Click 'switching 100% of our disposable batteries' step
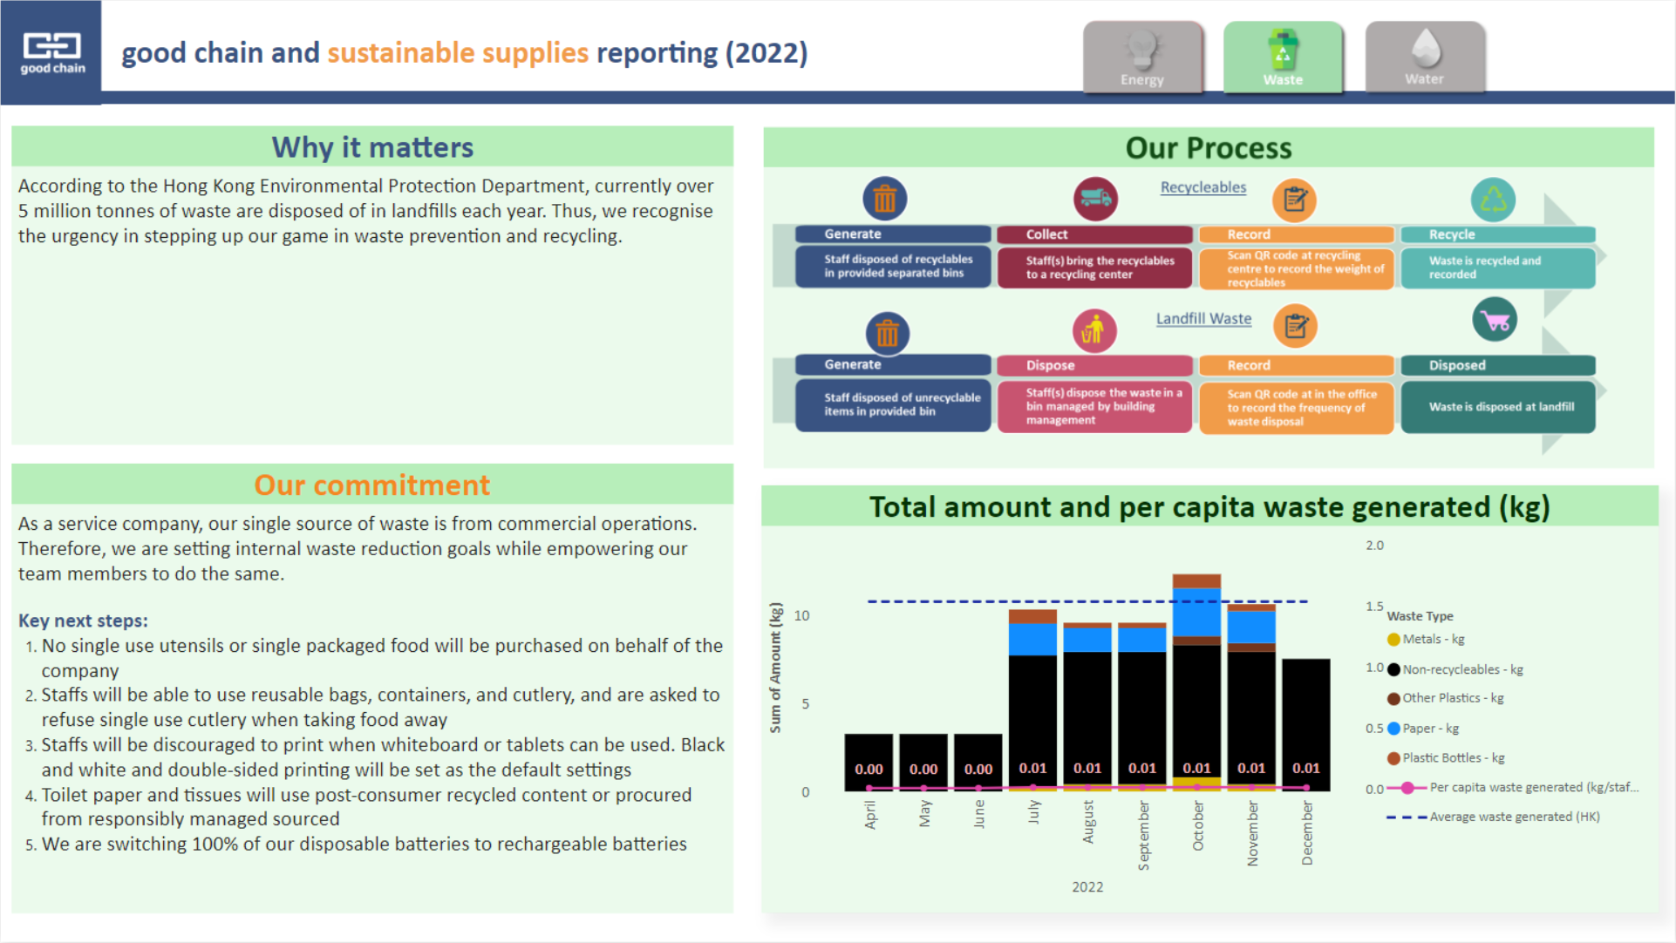Viewport: 1676px width, 943px height. 364,845
